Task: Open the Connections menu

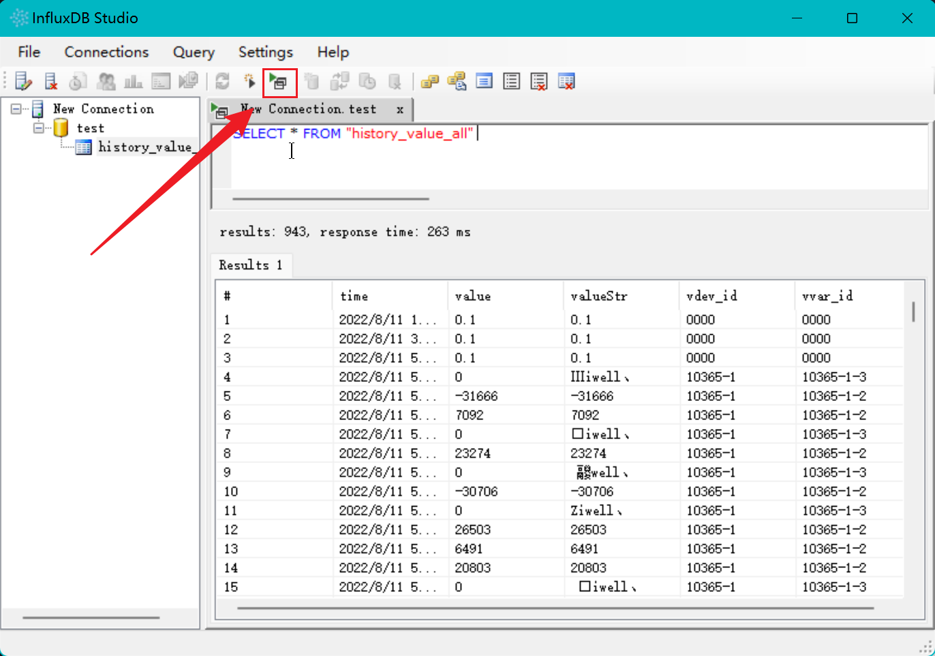Action: (x=106, y=52)
